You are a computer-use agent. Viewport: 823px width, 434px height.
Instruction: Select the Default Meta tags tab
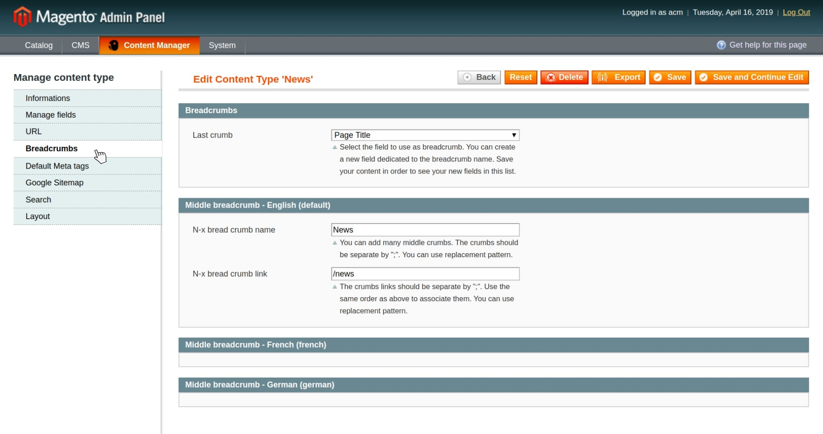coord(57,166)
